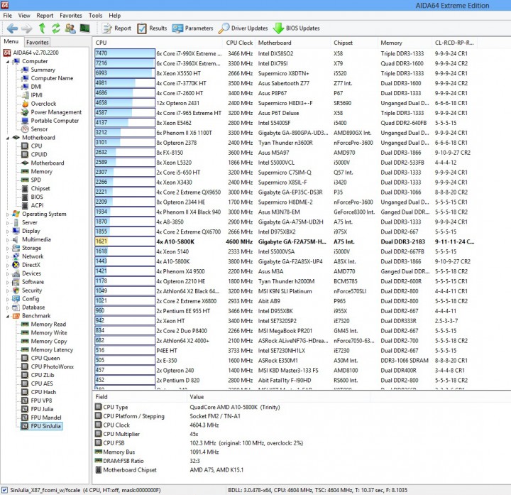Switch to the Favorites tab
511x495 pixels.
[x=37, y=42]
